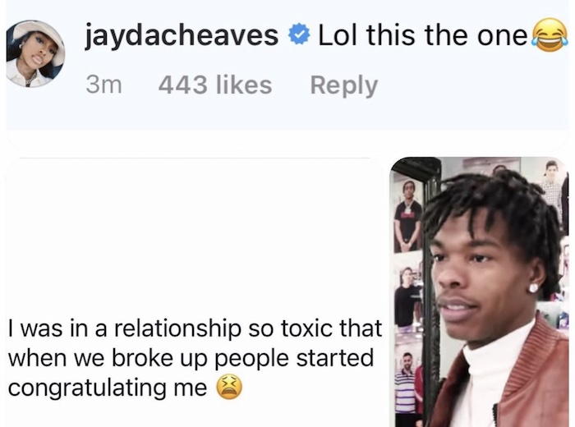Tap top-left wall photo of man in black tee
Screen dimensions: 575x427
tap(407, 214)
